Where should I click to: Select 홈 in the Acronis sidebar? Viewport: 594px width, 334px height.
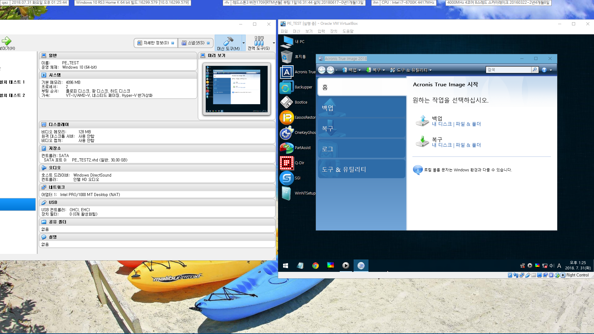click(362, 87)
